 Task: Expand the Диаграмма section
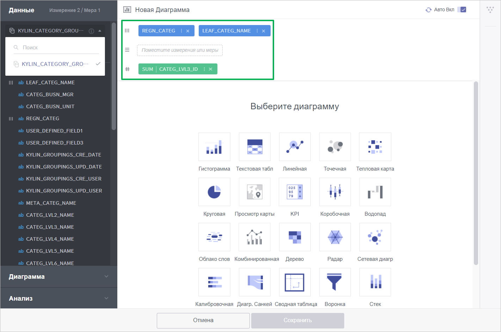[58, 277]
